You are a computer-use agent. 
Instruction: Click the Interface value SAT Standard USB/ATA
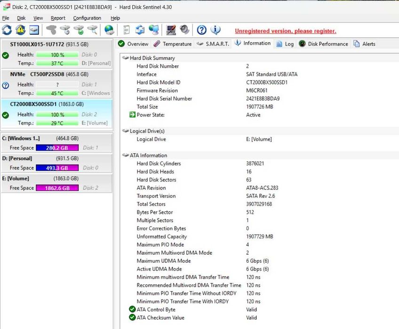pyautogui.click(x=272, y=74)
